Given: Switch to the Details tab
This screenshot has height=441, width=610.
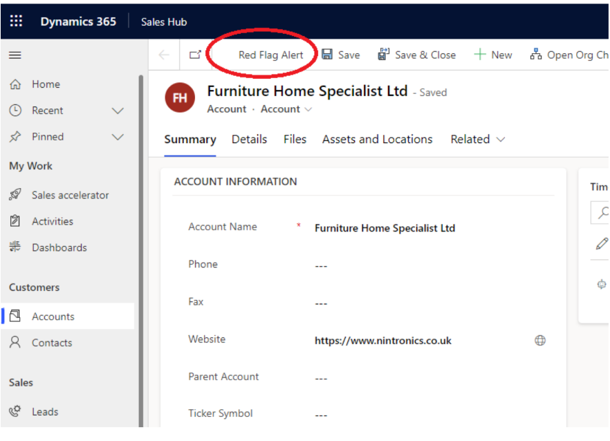Looking at the screenshot, I should pyautogui.click(x=249, y=139).
